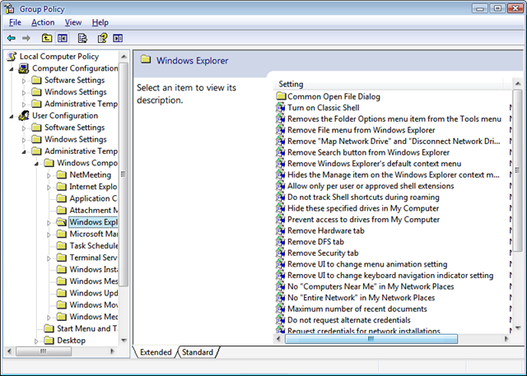Click the Desktop folder icon in tree
Screen dimensions: 527x376
tap(49, 341)
